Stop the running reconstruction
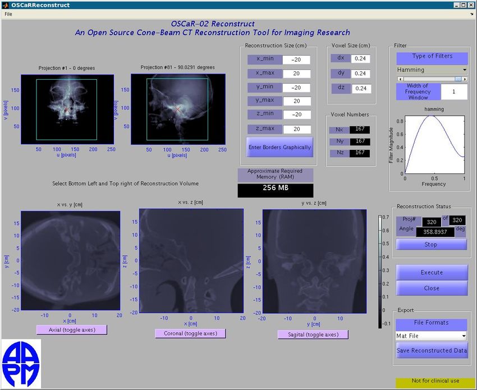477x390 pixels. click(x=431, y=244)
